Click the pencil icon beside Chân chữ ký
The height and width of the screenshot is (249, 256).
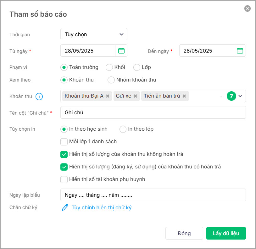click(x=65, y=207)
